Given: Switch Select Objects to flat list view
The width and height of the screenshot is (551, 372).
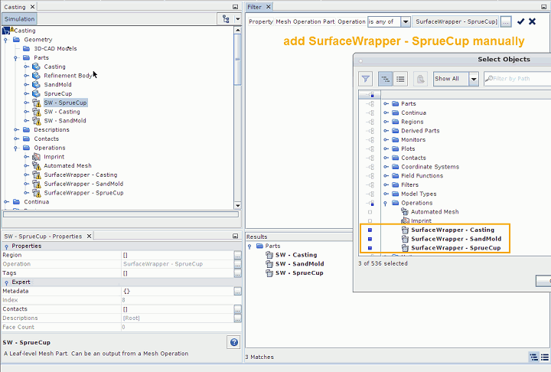Looking at the screenshot, I should click(x=400, y=79).
